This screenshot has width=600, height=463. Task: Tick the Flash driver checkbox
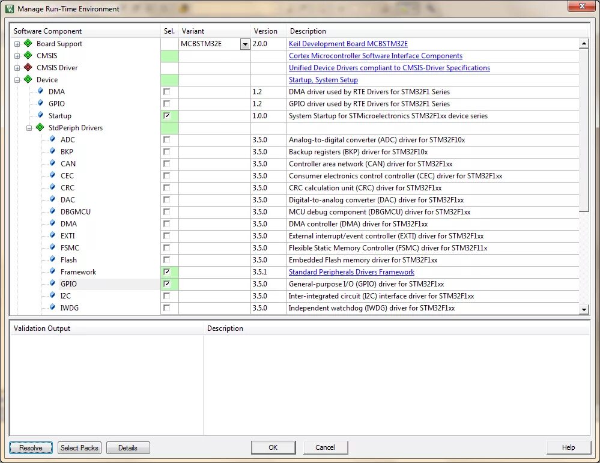pos(166,260)
